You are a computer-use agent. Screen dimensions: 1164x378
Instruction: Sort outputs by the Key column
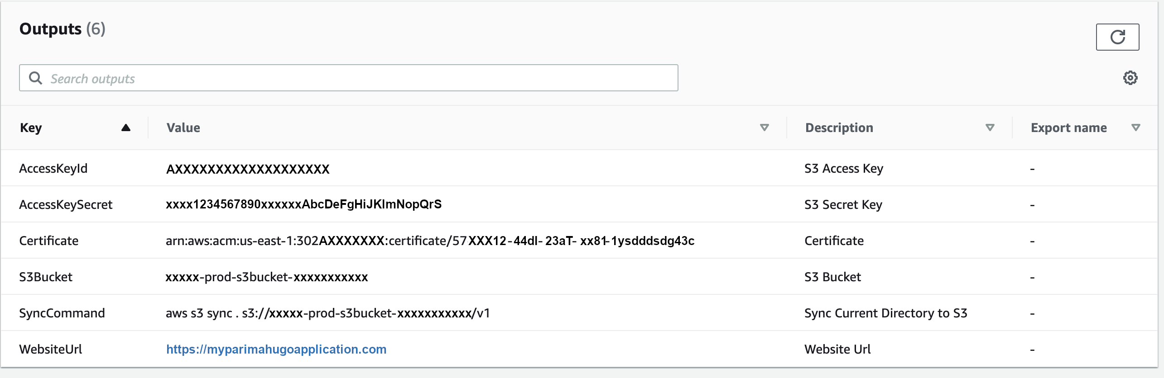(x=126, y=128)
